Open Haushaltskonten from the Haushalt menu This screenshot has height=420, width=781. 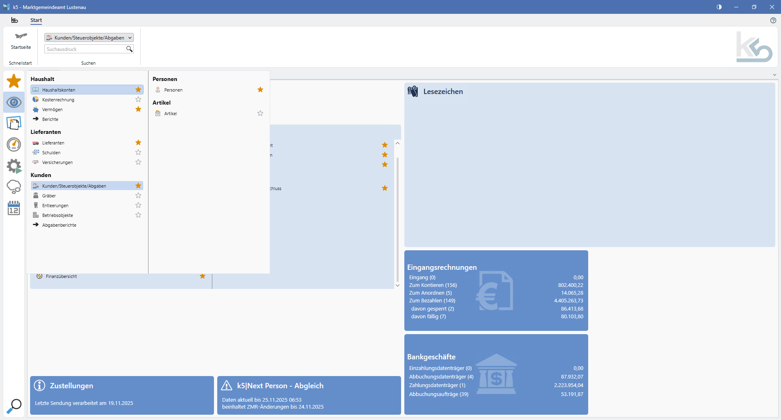tap(59, 90)
